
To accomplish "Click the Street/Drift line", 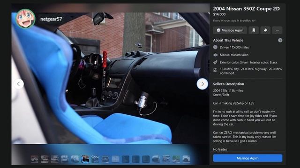I will point(221,95).
